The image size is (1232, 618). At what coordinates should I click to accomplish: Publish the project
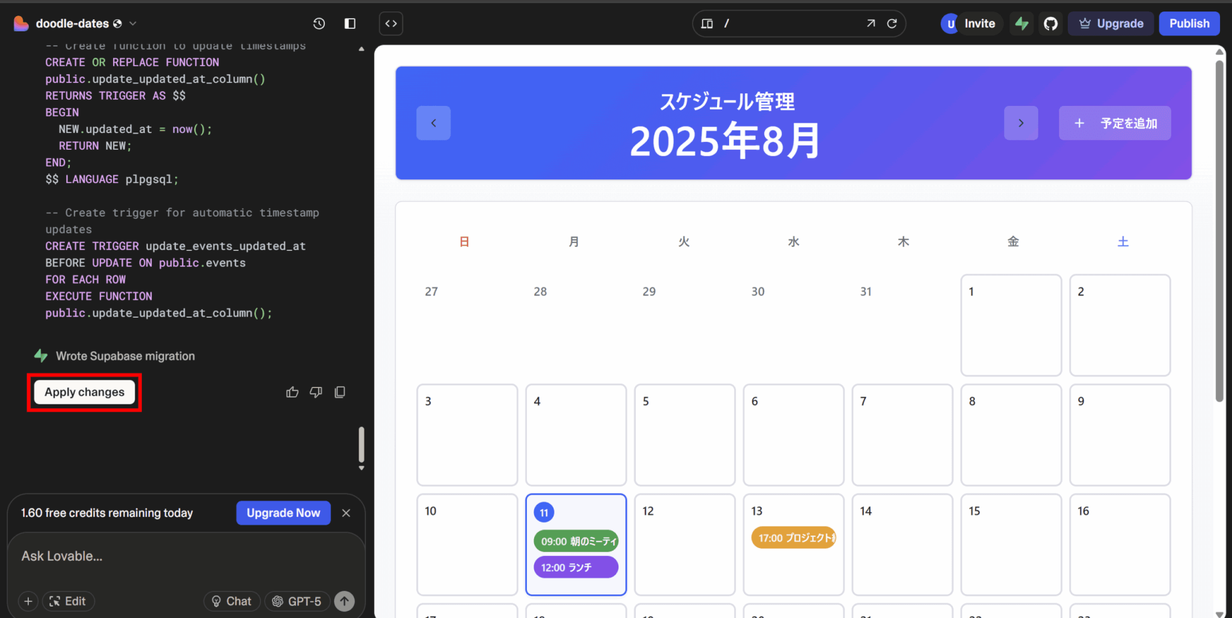coord(1189,23)
